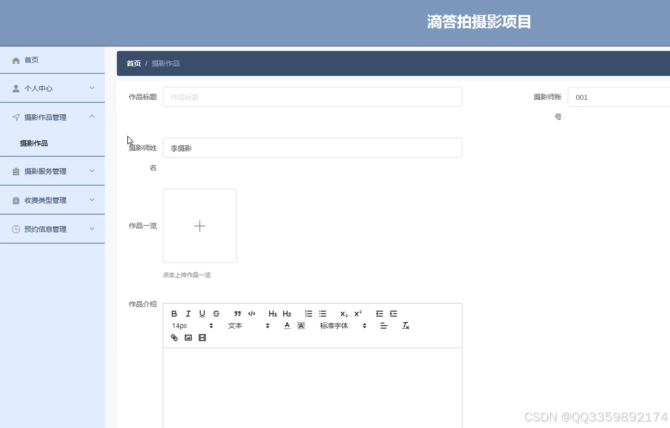Increase indent in the editor
This screenshot has height=428, width=670.
tap(394, 314)
